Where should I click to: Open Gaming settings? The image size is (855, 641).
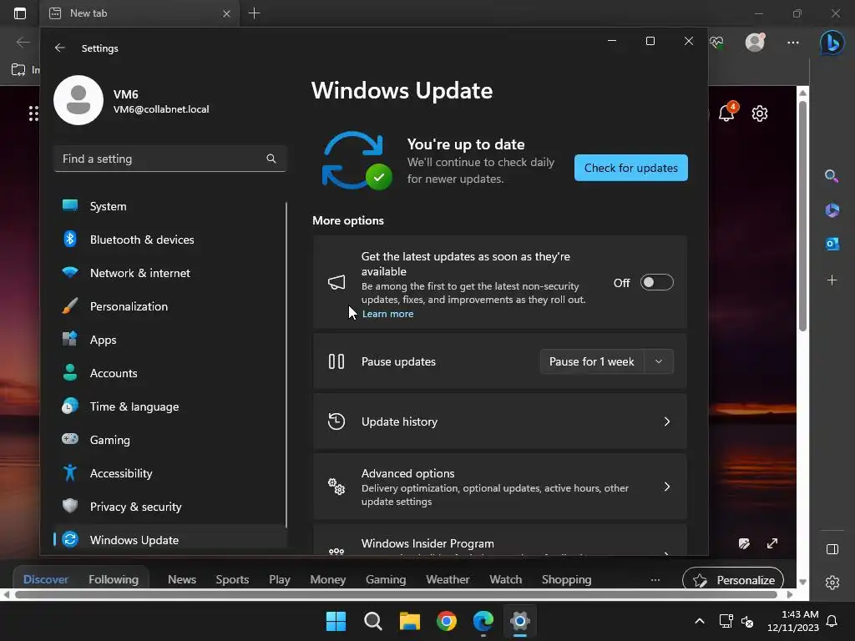coord(169,439)
